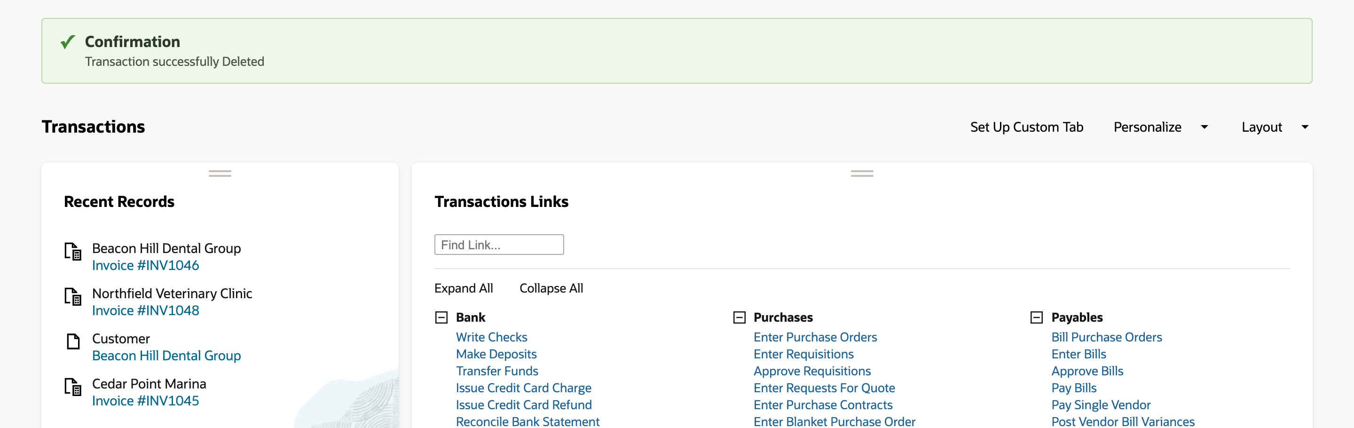Open Enter Purchase Orders link

(815, 337)
